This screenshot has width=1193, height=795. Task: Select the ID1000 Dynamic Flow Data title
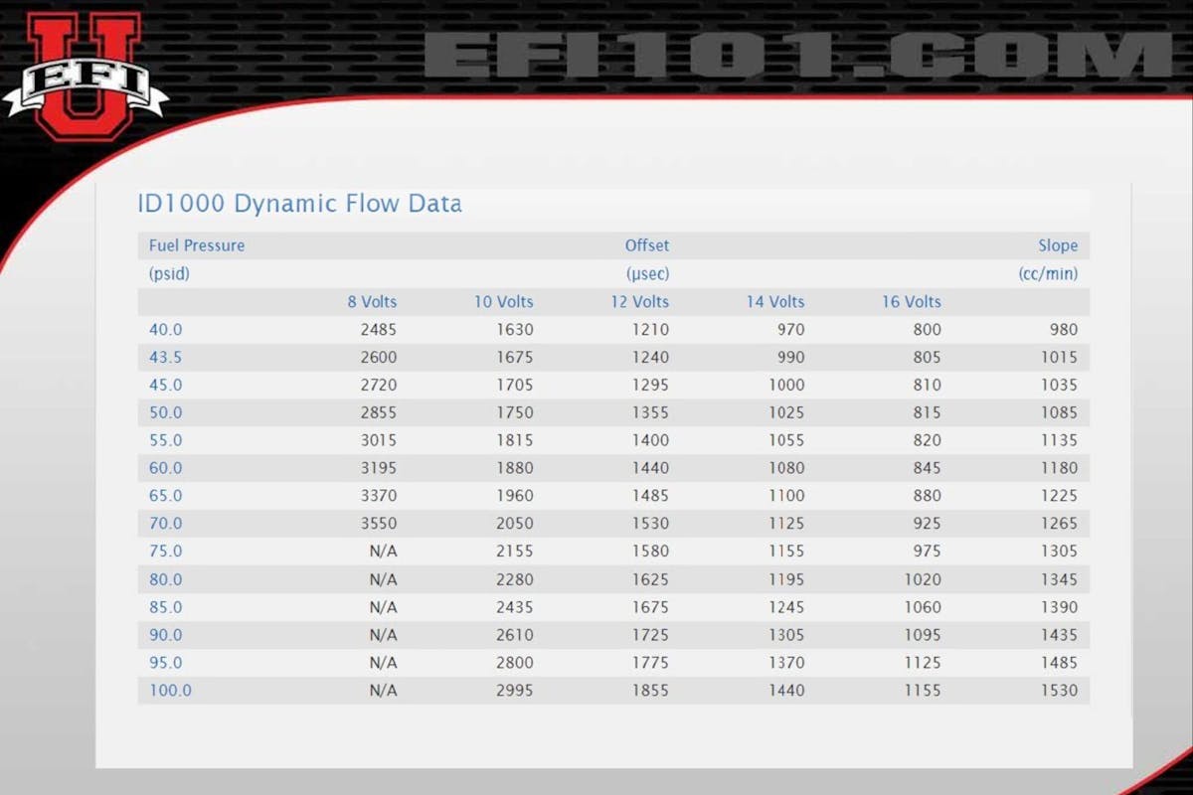tap(299, 205)
